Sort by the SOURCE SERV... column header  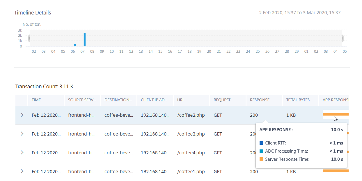pos(82,100)
